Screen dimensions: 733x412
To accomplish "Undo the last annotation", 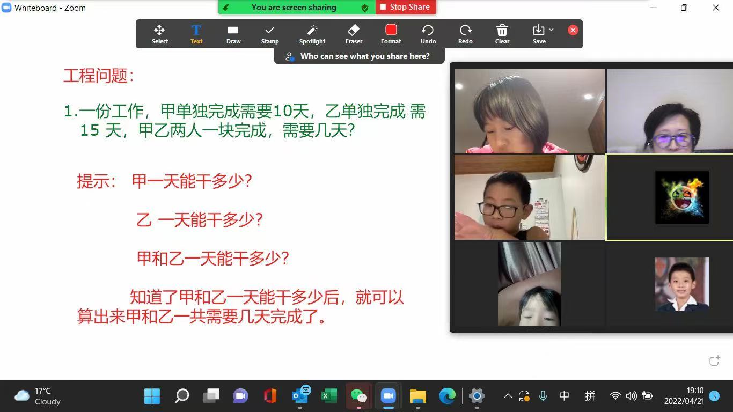I will point(428,33).
